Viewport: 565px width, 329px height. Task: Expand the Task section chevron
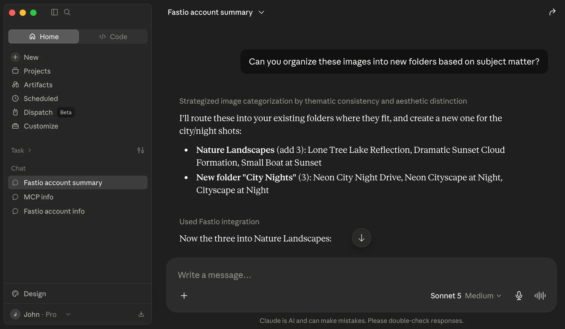click(30, 150)
